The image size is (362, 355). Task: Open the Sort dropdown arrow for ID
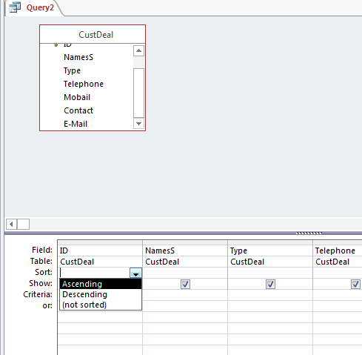(x=135, y=273)
